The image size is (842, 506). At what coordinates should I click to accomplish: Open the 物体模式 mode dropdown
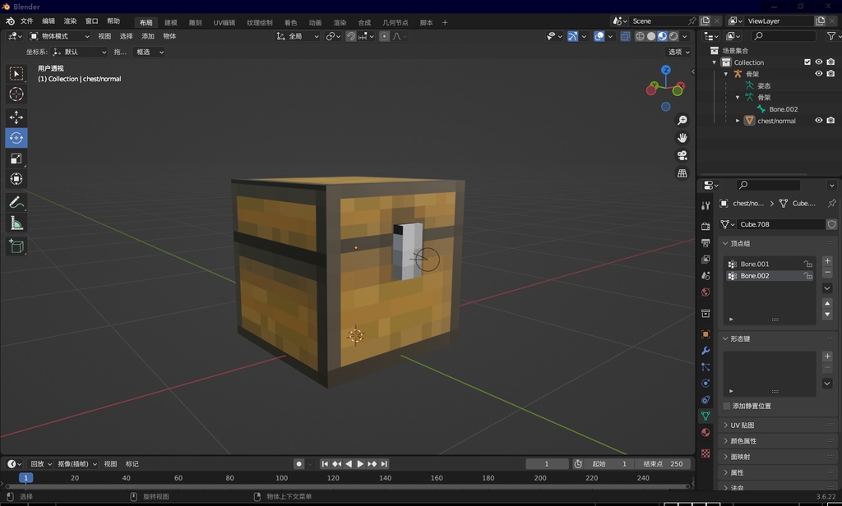(59, 36)
